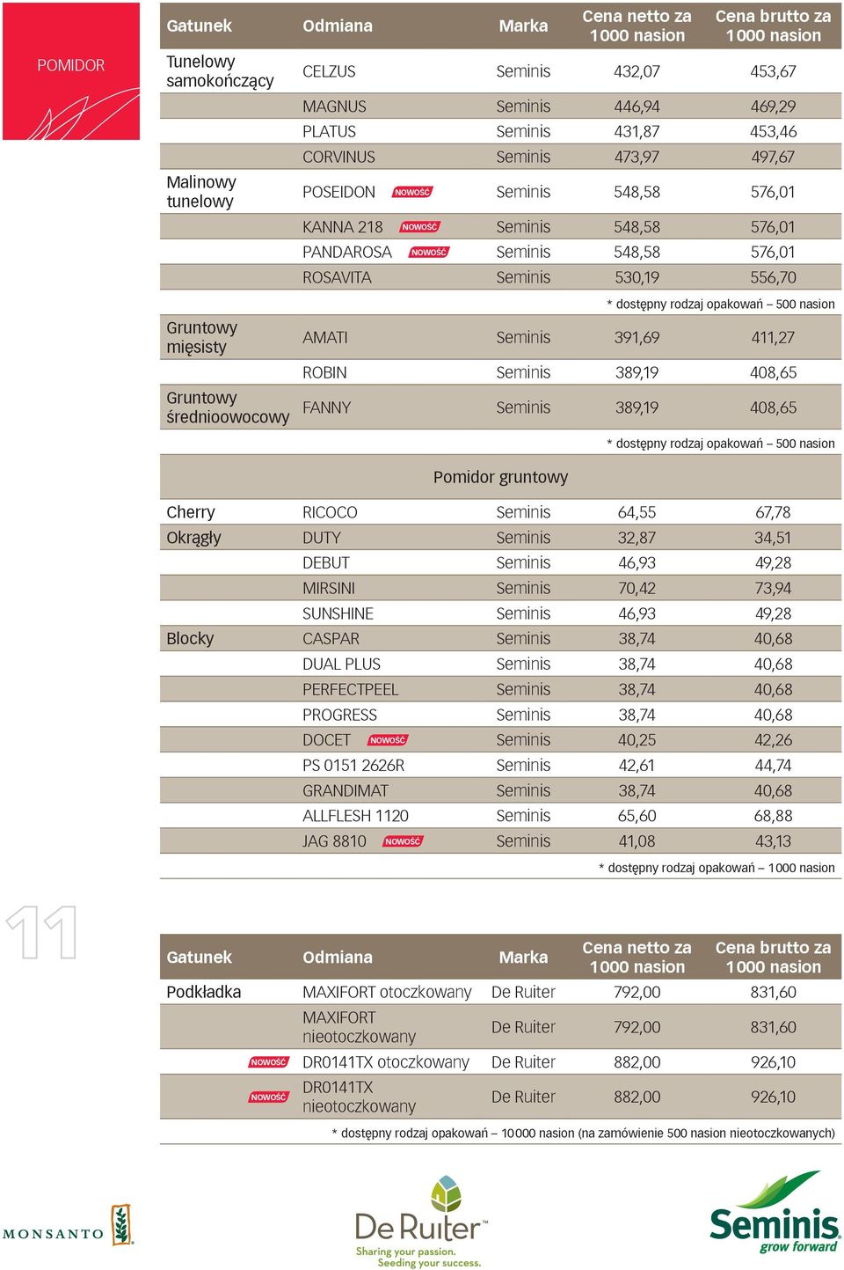Click the Monsanto logo at bottom left
Screen dimensions: 844x1270
point(68,1224)
